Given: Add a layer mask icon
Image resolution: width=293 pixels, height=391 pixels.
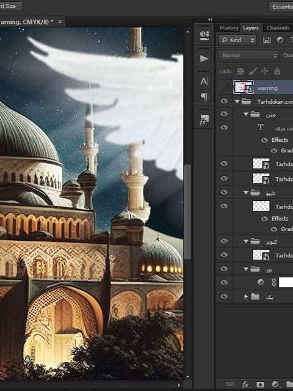Looking at the screenshot, I should 261,384.
